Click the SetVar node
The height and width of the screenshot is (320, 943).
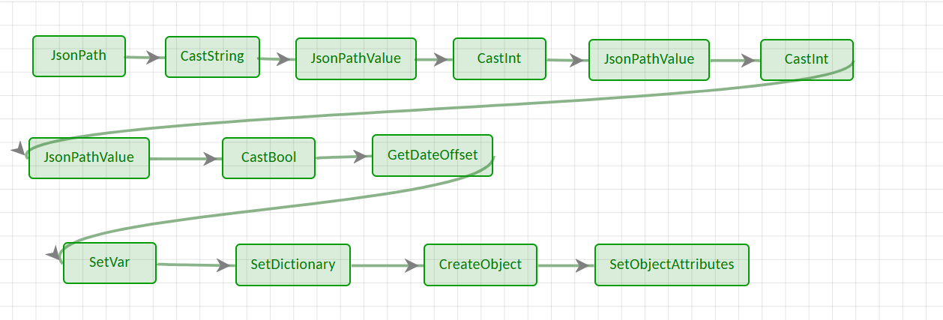point(109,263)
